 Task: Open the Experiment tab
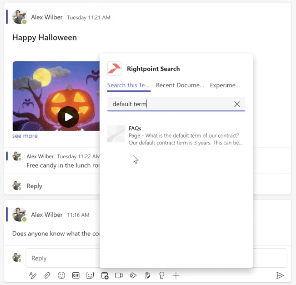(224, 85)
